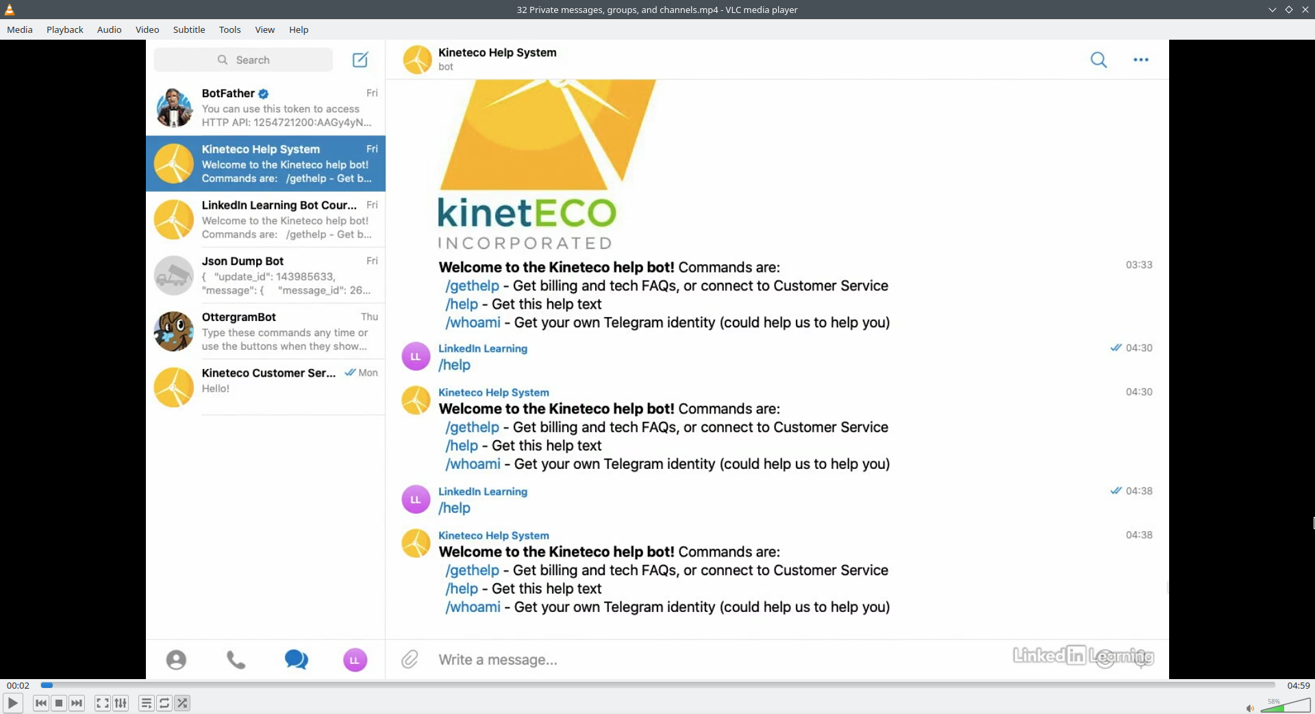Open the Json Dump Bot chat
Screen dimensions: 1315x714
tap(266, 275)
